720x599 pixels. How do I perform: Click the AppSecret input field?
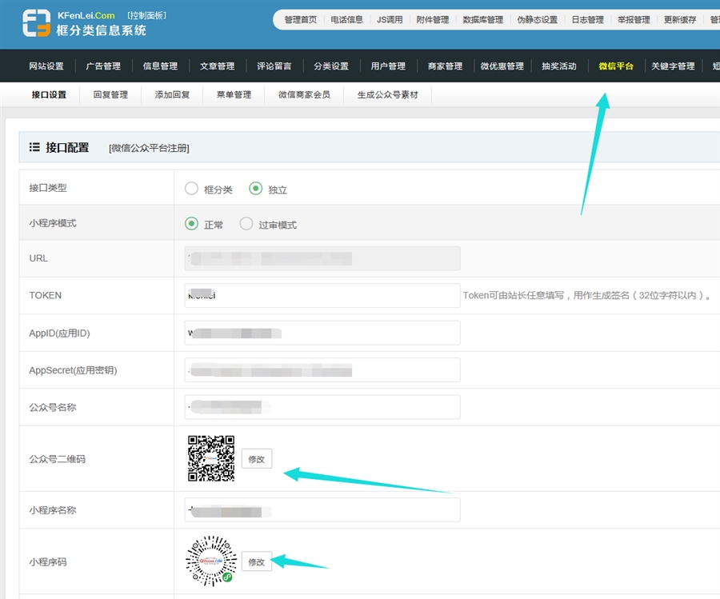[322, 370]
